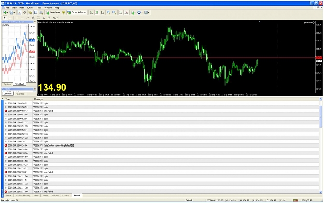
Task: Open the Account History tab
Action: tap(22, 195)
